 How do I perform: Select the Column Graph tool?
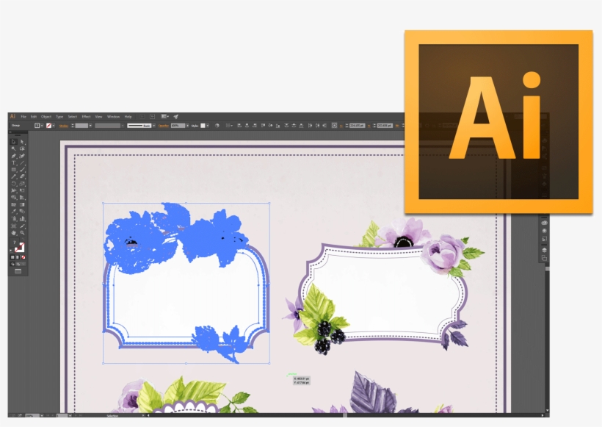point(22,218)
